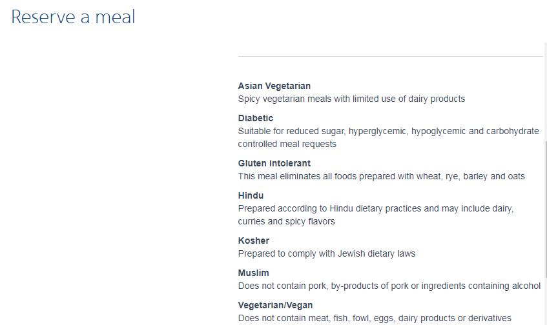The width and height of the screenshot is (547, 325).
Task: Select the Hindu meal heading
Action: coord(251,195)
